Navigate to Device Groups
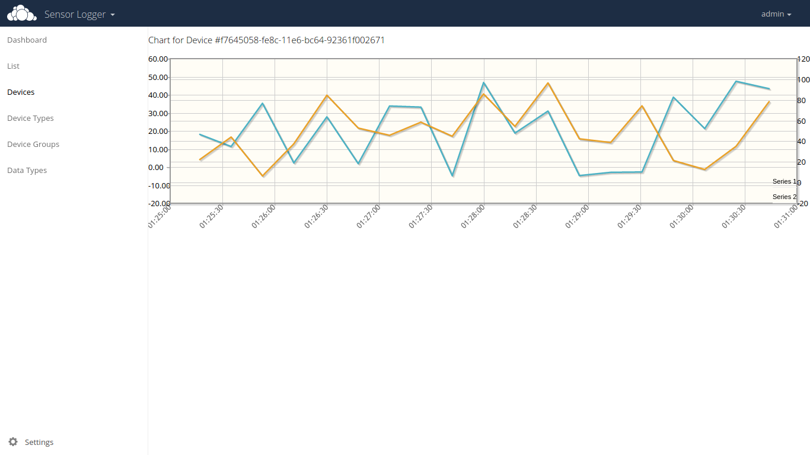The height and width of the screenshot is (455, 810). (x=33, y=145)
